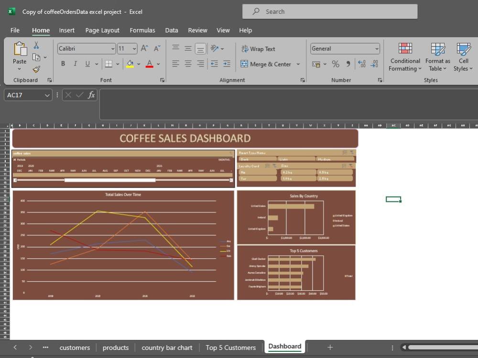The height and width of the screenshot is (358, 478).
Task: Expand the Paste options arrow
Action: (x=20, y=69)
